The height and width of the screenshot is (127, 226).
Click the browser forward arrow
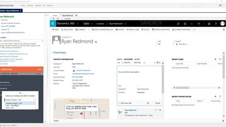tap(57, 19)
